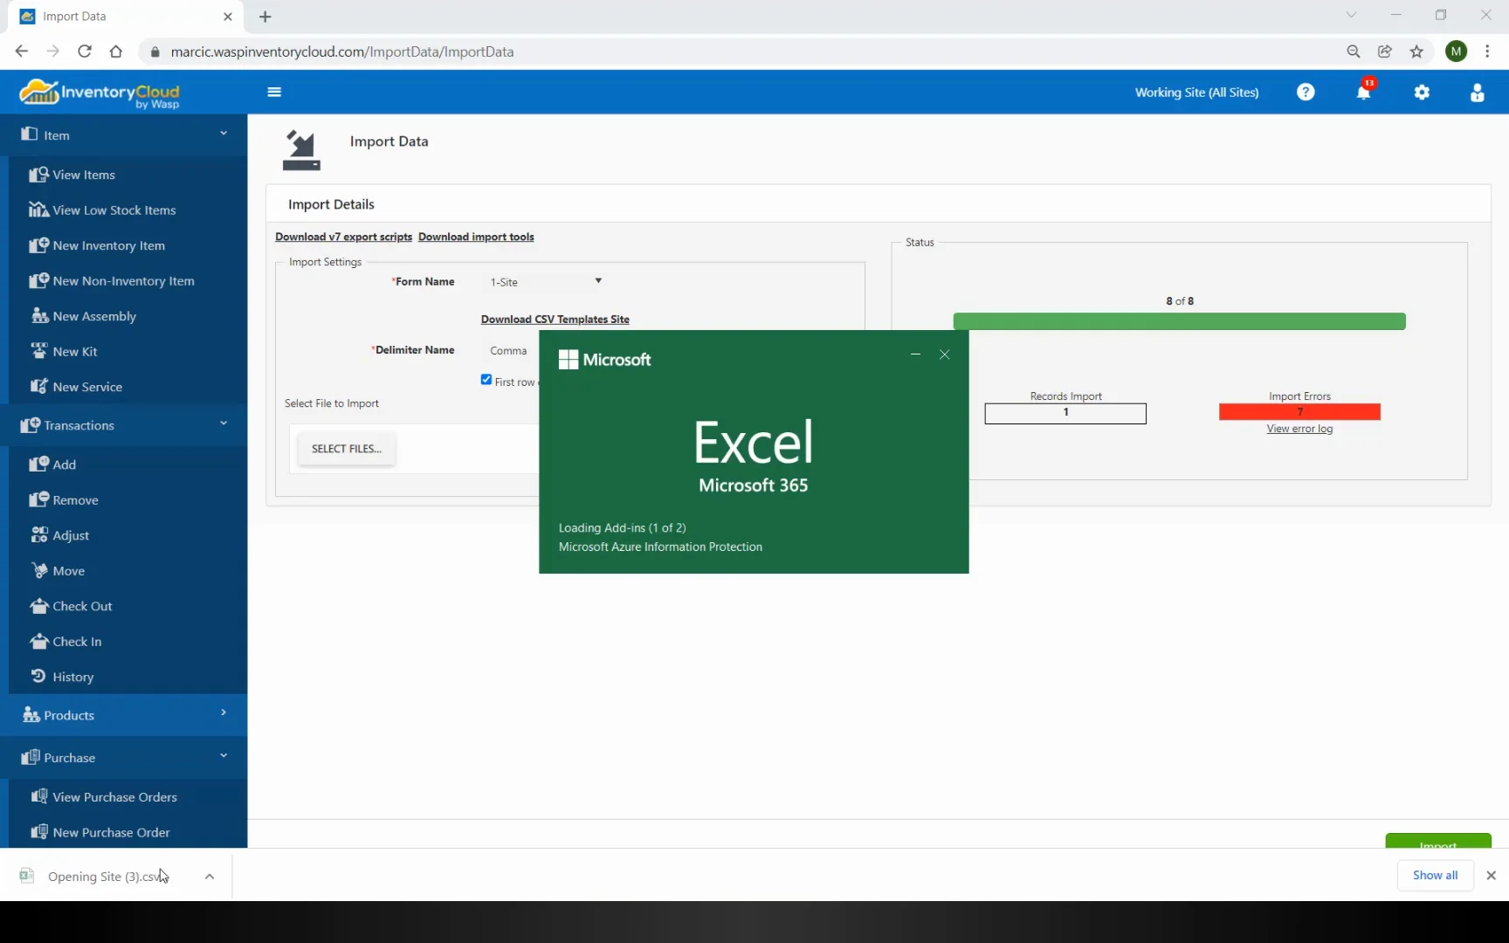Open New Non-Inventory Item
This screenshot has width=1509, height=943.
(123, 281)
